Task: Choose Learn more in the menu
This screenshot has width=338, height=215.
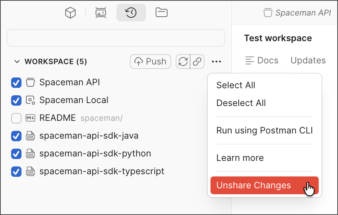Action: (264, 158)
